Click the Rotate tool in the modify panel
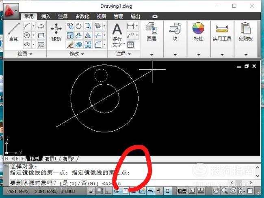The image size is (264, 198). [79, 26]
